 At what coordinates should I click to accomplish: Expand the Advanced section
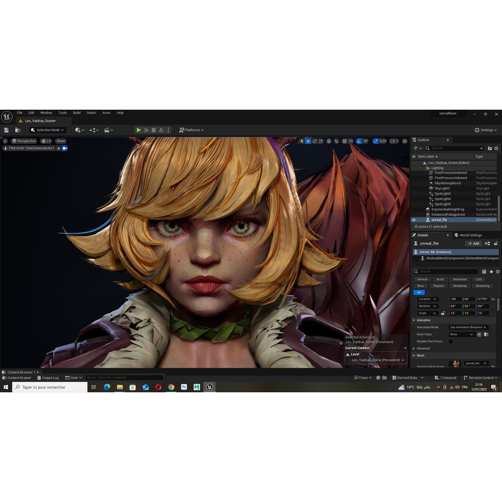pyautogui.click(x=414, y=349)
